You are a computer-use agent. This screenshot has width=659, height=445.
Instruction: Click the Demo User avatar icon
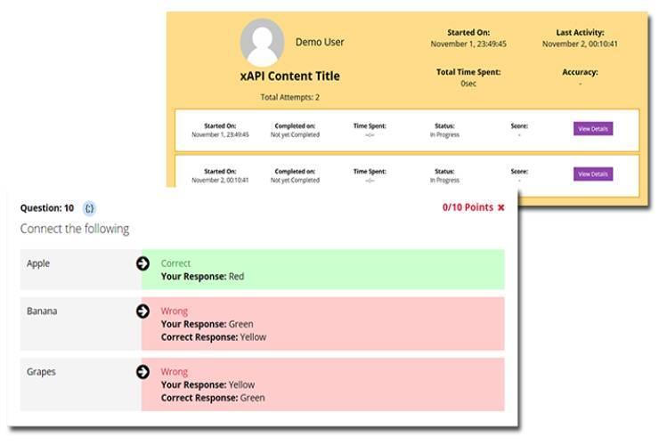click(262, 42)
